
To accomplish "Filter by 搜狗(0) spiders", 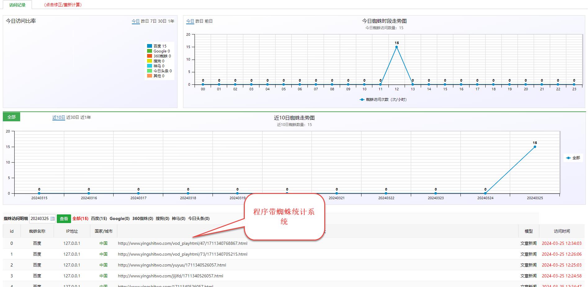I will (x=163, y=218).
